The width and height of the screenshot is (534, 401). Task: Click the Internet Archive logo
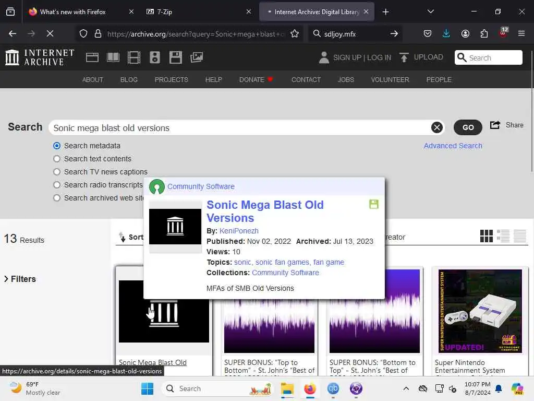(40, 57)
